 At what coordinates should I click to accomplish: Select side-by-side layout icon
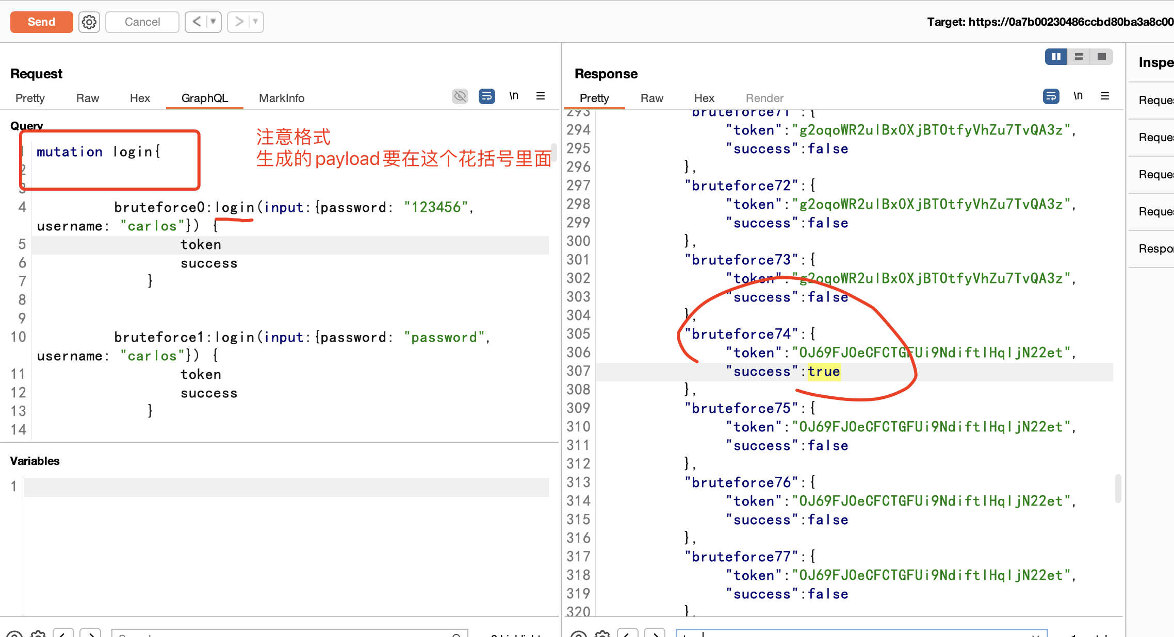(x=1056, y=57)
